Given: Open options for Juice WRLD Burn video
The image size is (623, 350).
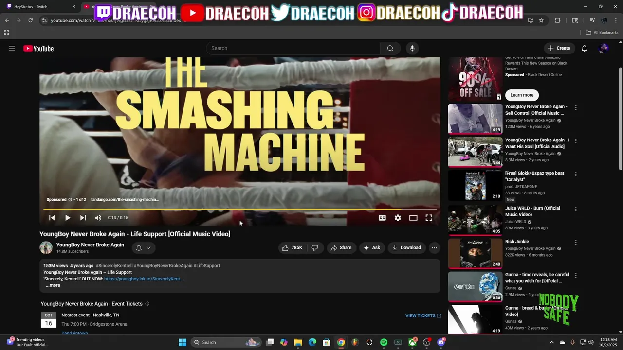Looking at the screenshot, I should pyautogui.click(x=576, y=209).
